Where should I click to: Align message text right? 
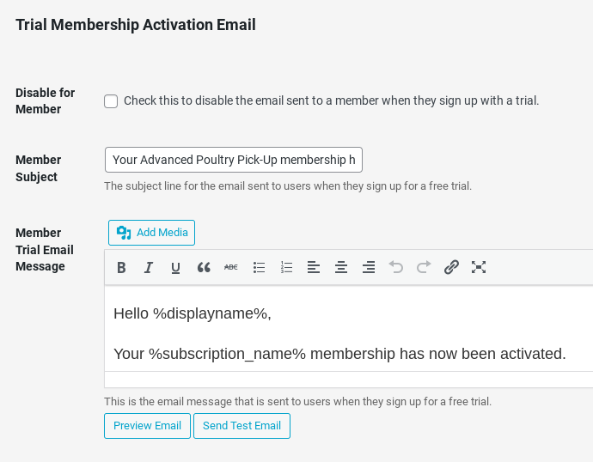click(x=369, y=267)
